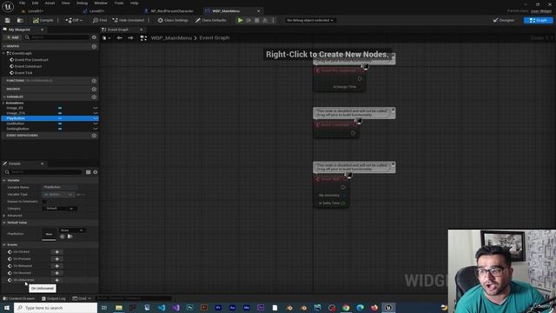Open the Window menu
Viewport: 556px width, 313px height.
tap(101, 3)
